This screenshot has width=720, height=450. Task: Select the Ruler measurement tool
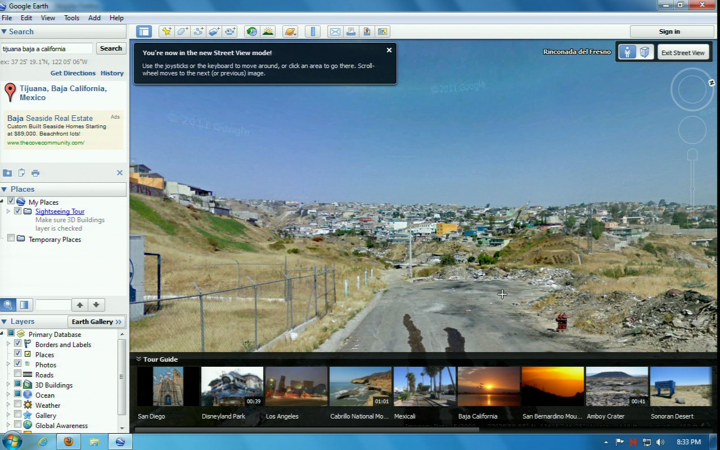(313, 31)
